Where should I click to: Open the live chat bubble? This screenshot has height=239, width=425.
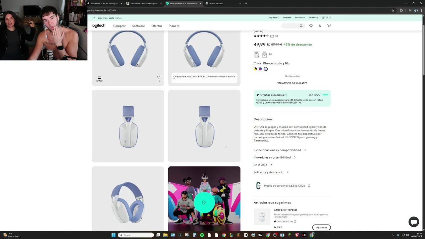click(x=414, y=222)
